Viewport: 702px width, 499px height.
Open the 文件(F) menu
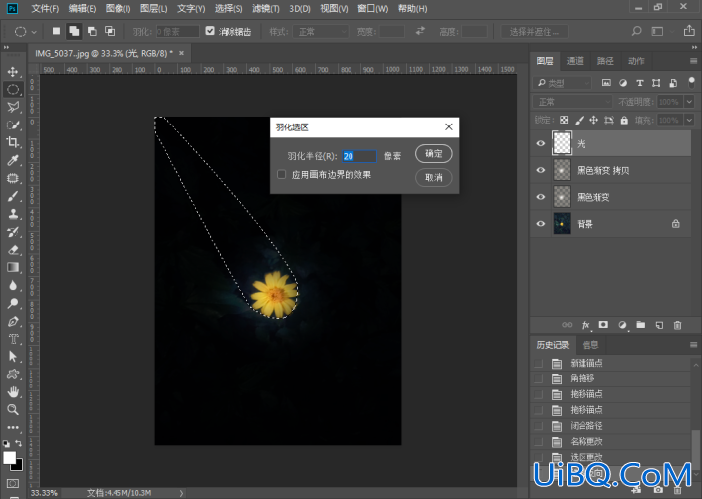pos(45,9)
